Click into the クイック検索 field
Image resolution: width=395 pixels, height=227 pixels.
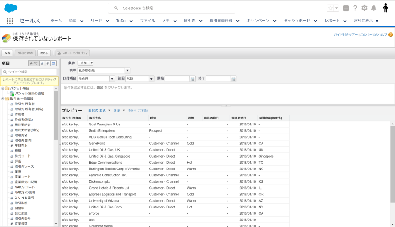click(29, 72)
